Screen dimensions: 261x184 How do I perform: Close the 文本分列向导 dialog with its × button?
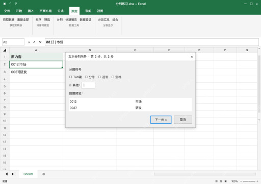(192, 57)
